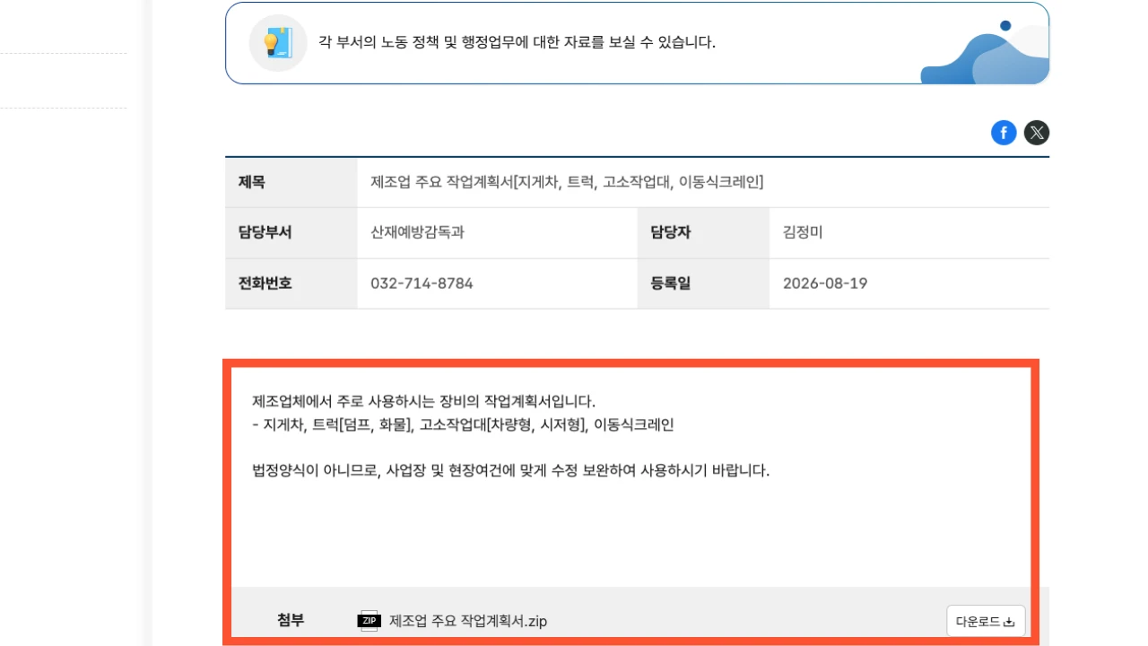
Task: Click the 등록일 header cell
Action: point(703,284)
